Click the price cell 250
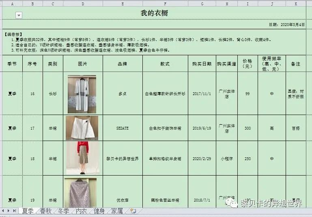The height and width of the screenshot is (217, 312). (248, 158)
